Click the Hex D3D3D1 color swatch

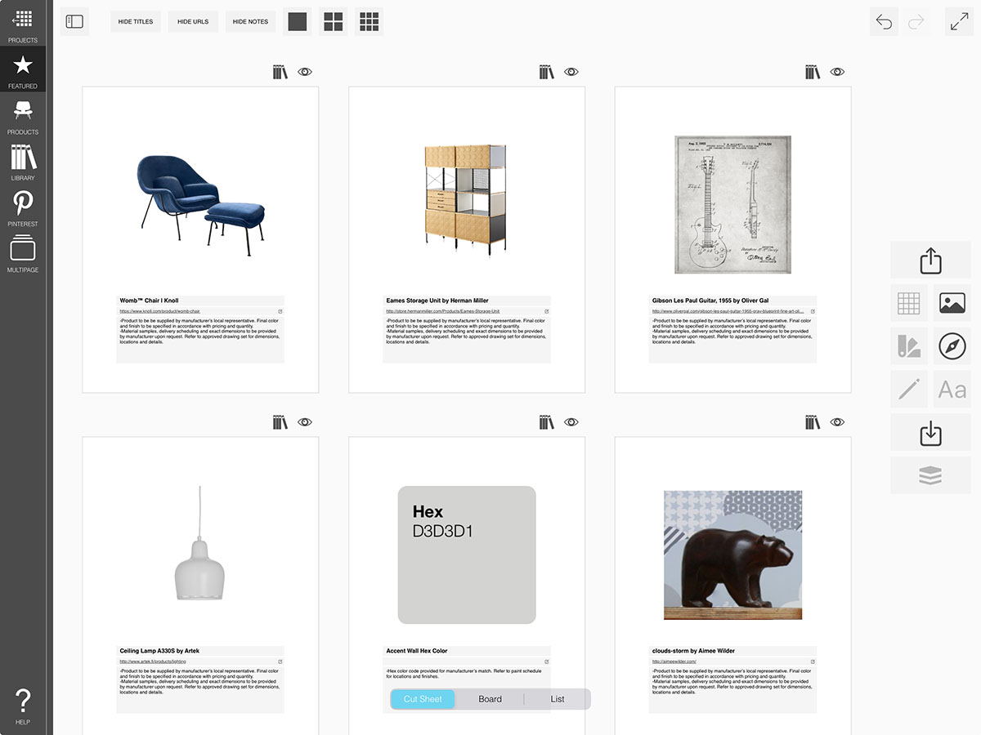point(466,555)
